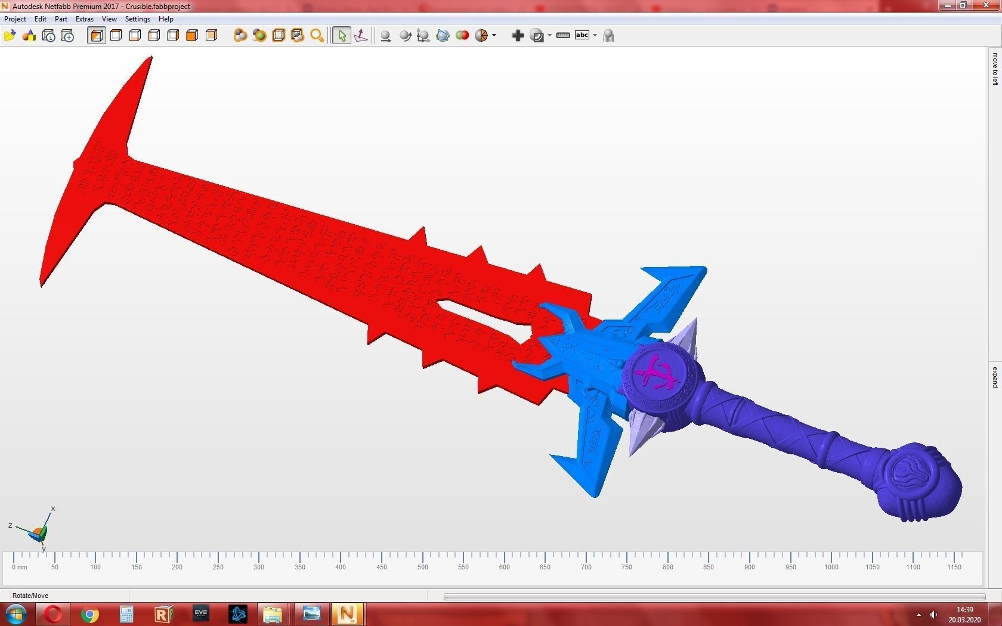
Task: Click the volume speaker tray icon
Action: (x=933, y=615)
